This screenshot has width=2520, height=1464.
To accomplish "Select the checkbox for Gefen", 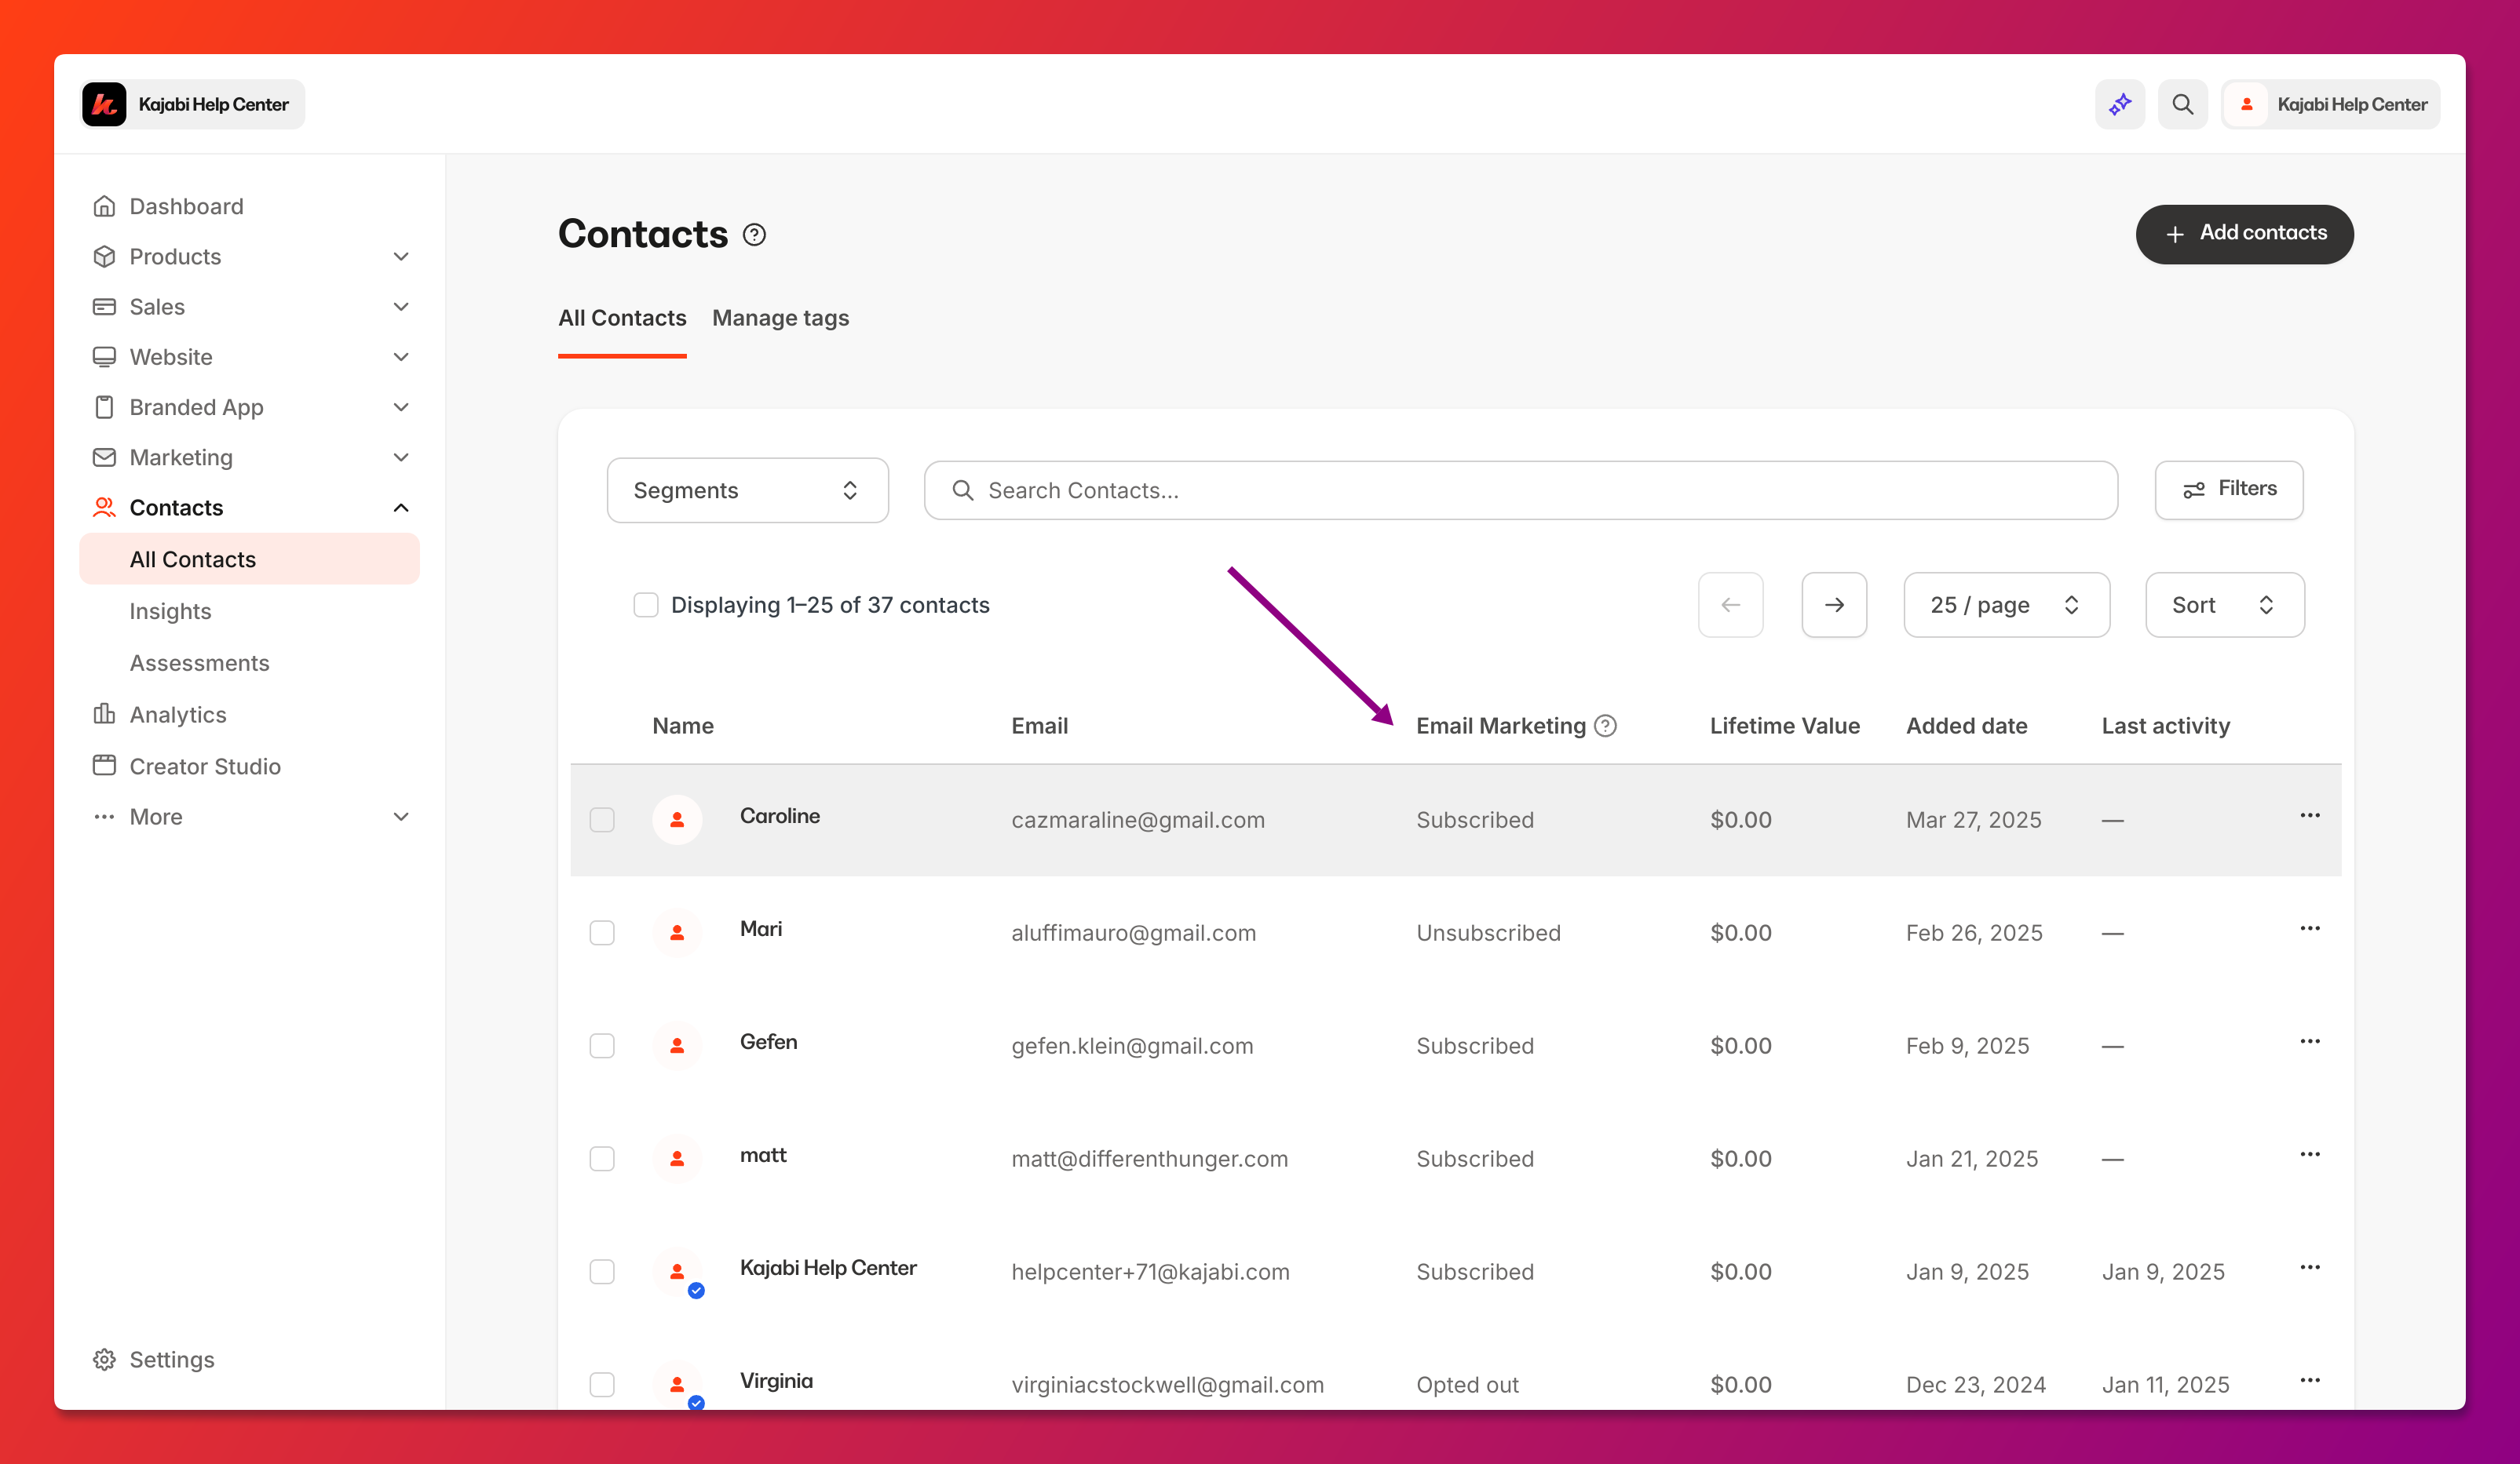I will (602, 1045).
